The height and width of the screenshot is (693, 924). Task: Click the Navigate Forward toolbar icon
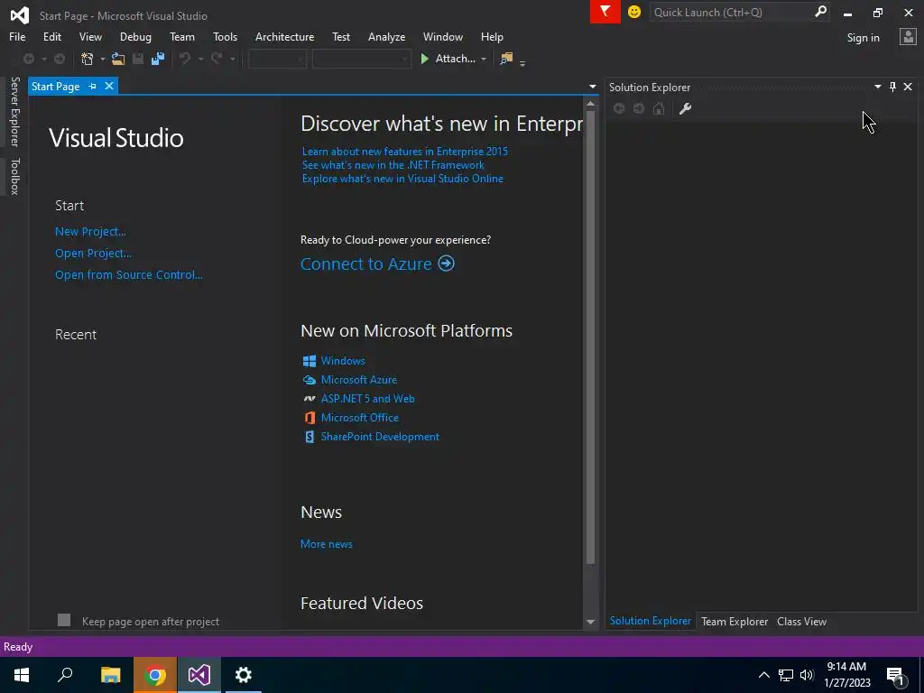pos(60,59)
